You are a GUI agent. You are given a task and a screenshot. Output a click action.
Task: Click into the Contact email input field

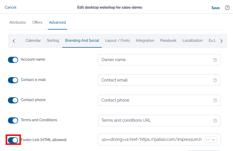(159, 80)
